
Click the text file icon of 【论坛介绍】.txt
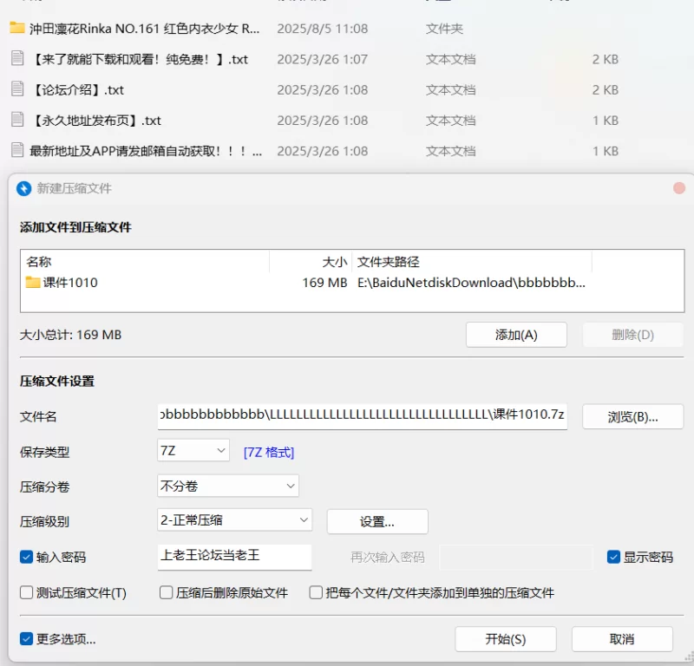tap(17, 89)
